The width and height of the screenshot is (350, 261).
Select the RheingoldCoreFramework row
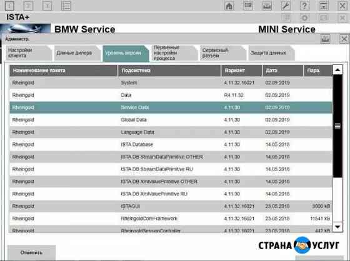[x=171, y=219]
